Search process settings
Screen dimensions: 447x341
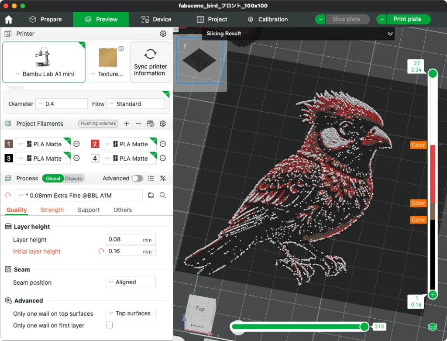coord(163,195)
